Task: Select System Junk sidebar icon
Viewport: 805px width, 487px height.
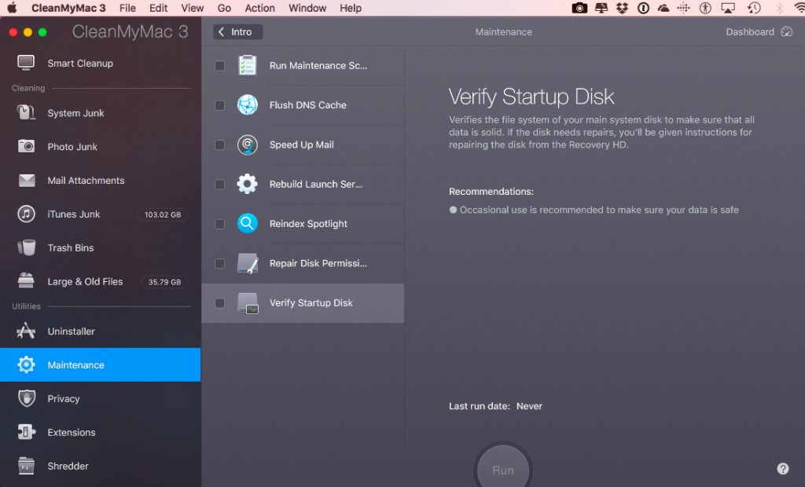Action: pos(26,112)
